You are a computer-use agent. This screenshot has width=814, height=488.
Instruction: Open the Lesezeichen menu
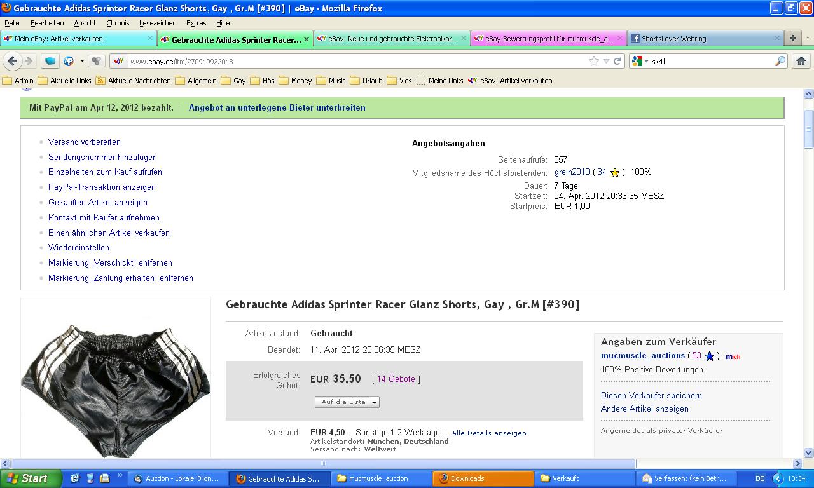coord(158,23)
